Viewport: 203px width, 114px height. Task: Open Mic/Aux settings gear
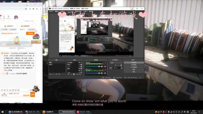105,73
